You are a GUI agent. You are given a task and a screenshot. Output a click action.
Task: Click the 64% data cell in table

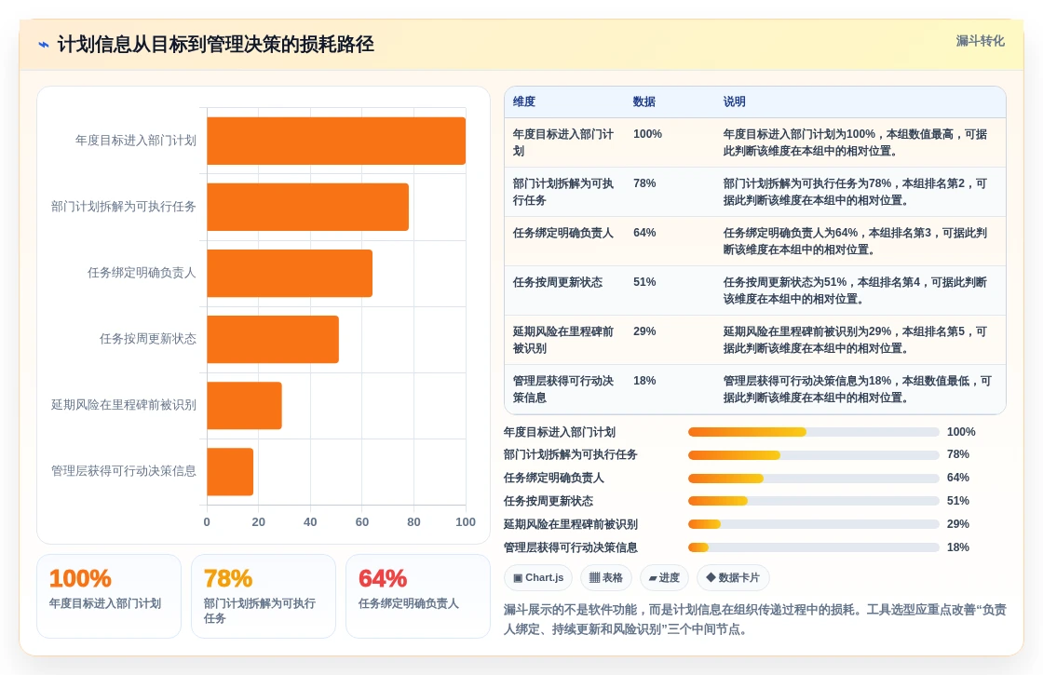coord(644,233)
